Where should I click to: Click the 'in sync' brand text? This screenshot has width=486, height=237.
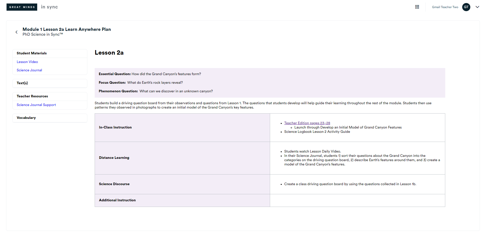coord(49,7)
